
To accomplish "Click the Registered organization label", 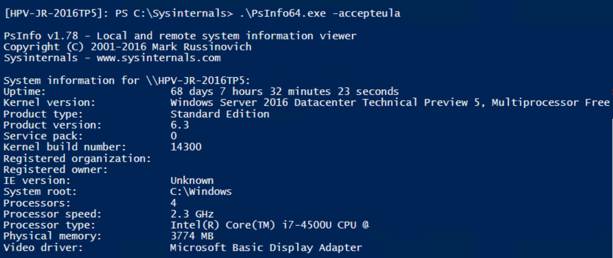I will tap(77, 158).
